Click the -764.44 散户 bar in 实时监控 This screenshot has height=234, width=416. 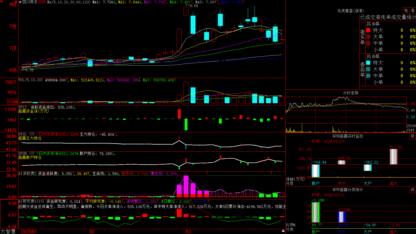point(316,171)
